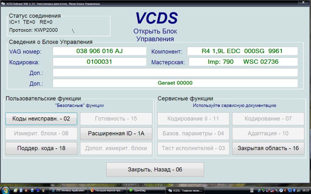Open Расширенная ID - 1A
Image resolution: width=311 pixels, height=194 pixels.
[116, 133]
